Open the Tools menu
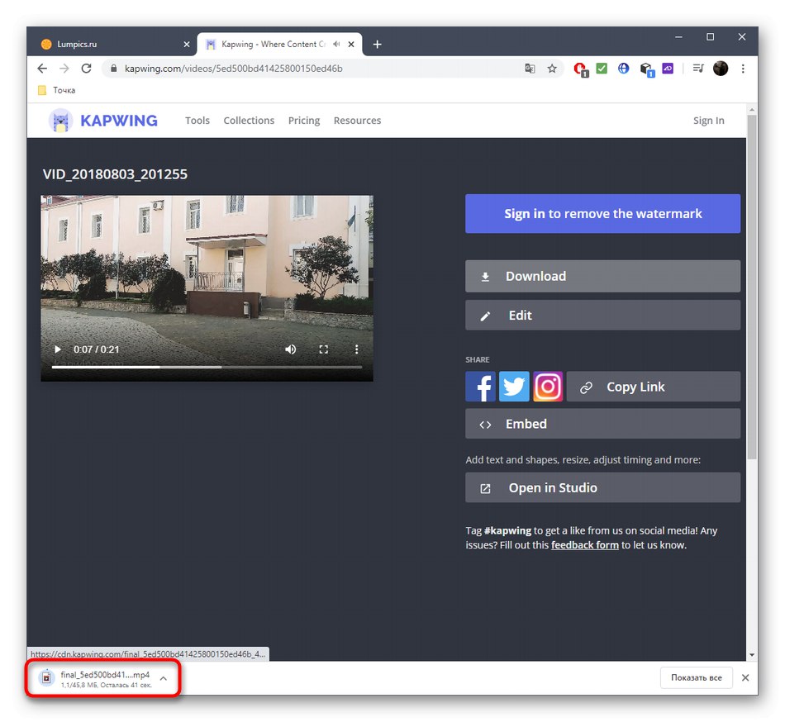Viewport: 785px width, 722px height. pos(197,121)
